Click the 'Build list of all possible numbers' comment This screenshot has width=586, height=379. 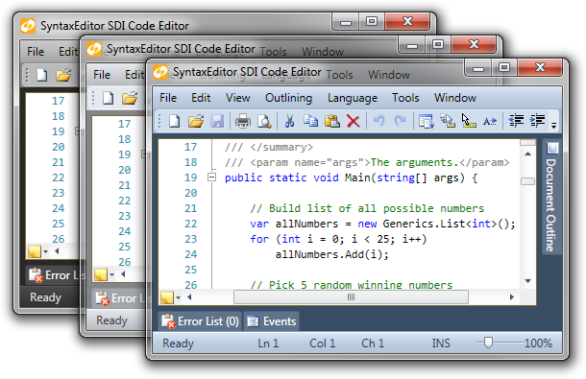point(367,208)
